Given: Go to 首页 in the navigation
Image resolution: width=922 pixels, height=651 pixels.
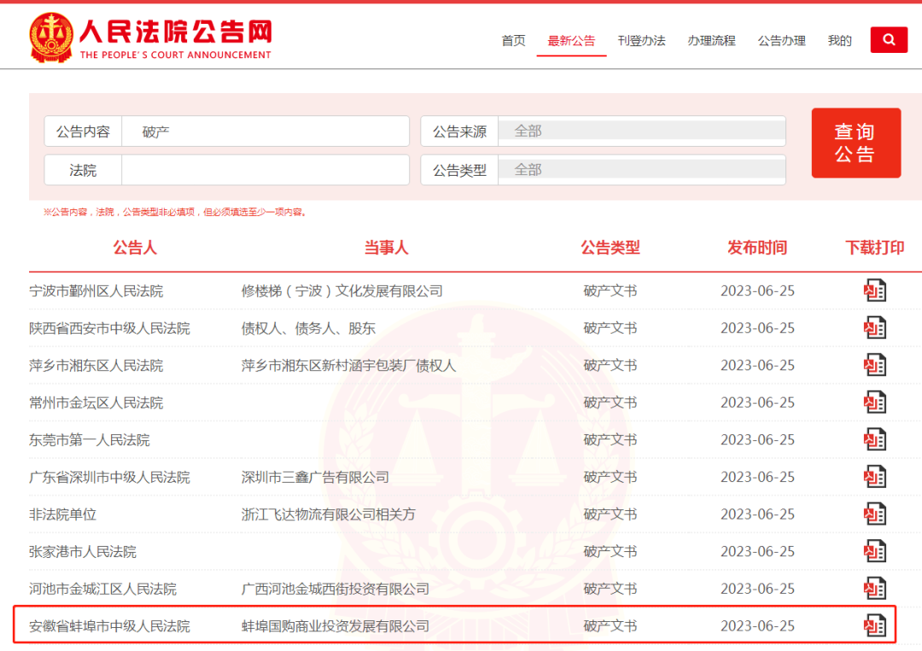Looking at the screenshot, I should click(x=513, y=41).
